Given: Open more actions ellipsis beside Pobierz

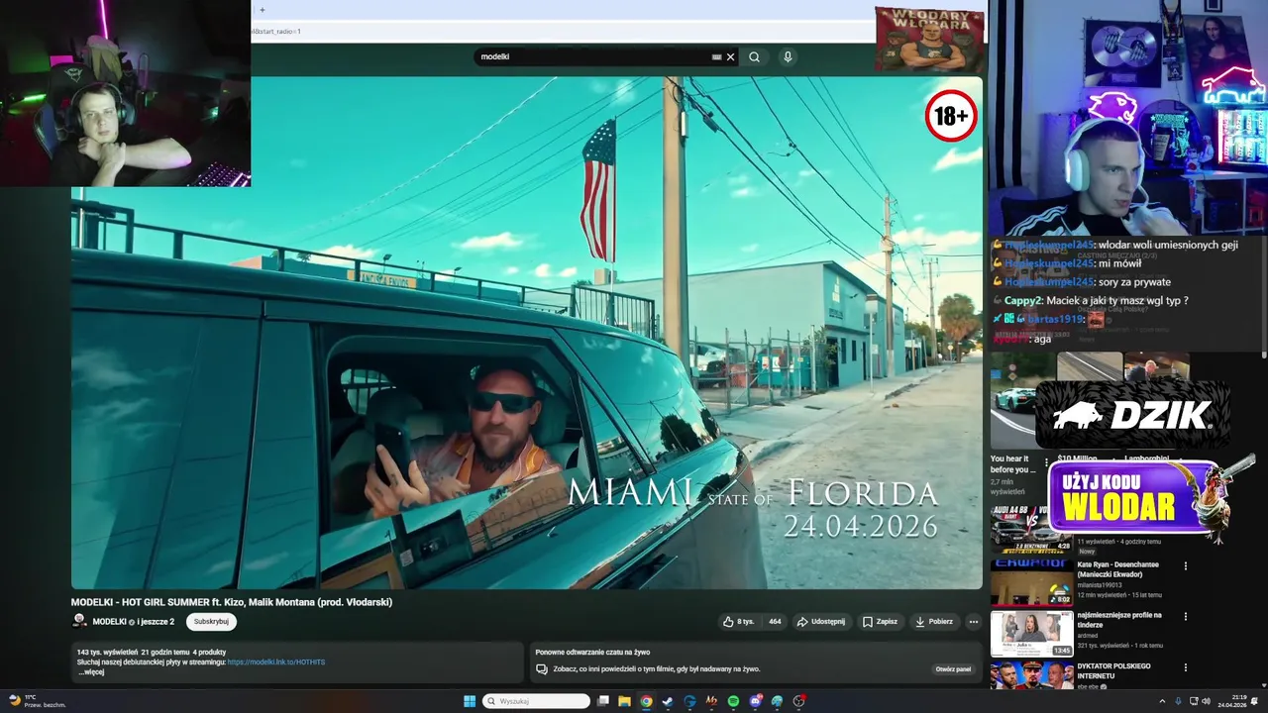Looking at the screenshot, I should (973, 622).
